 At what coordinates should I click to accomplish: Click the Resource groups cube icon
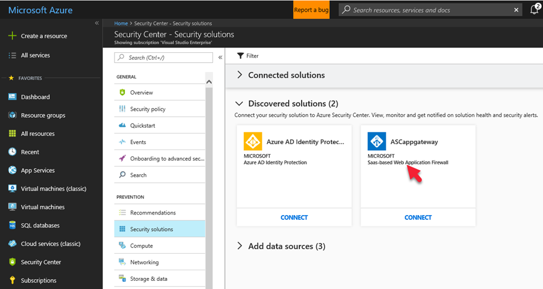coord(12,115)
